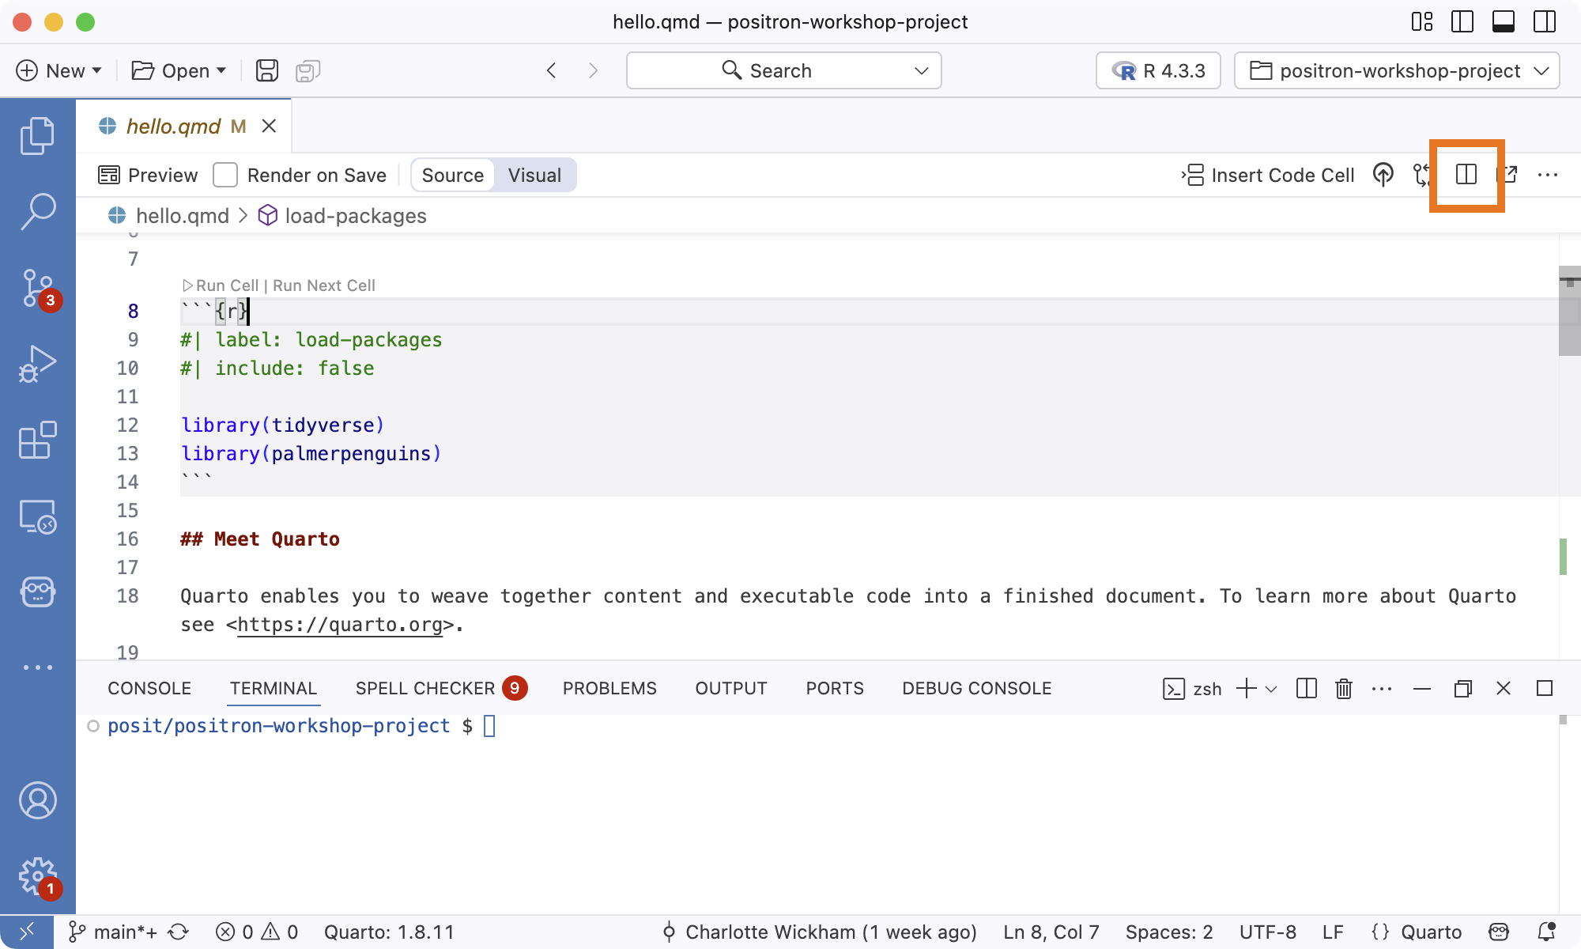Click the Copilot-style face icon in status bar
1581x949 pixels.
[x=1499, y=932]
